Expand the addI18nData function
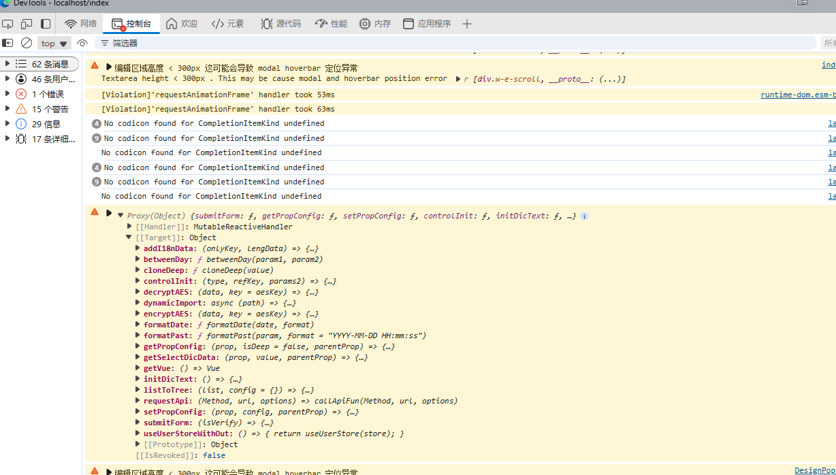Image resolution: width=836 pixels, height=475 pixels. pyautogui.click(x=138, y=248)
